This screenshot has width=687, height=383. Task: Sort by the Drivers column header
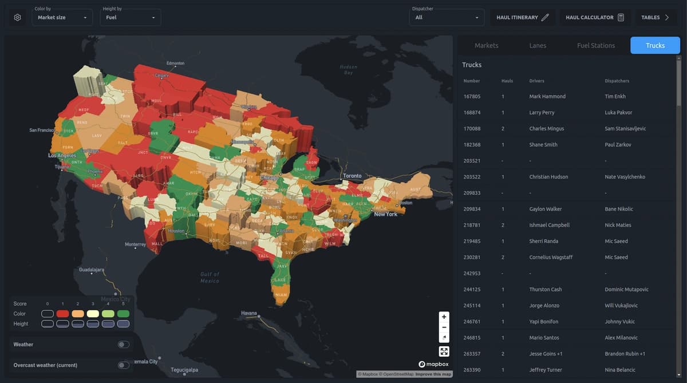coord(536,81)
